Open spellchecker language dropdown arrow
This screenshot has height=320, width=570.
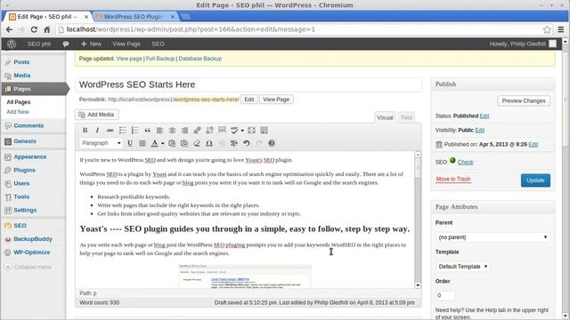click(x=242, y=131)
